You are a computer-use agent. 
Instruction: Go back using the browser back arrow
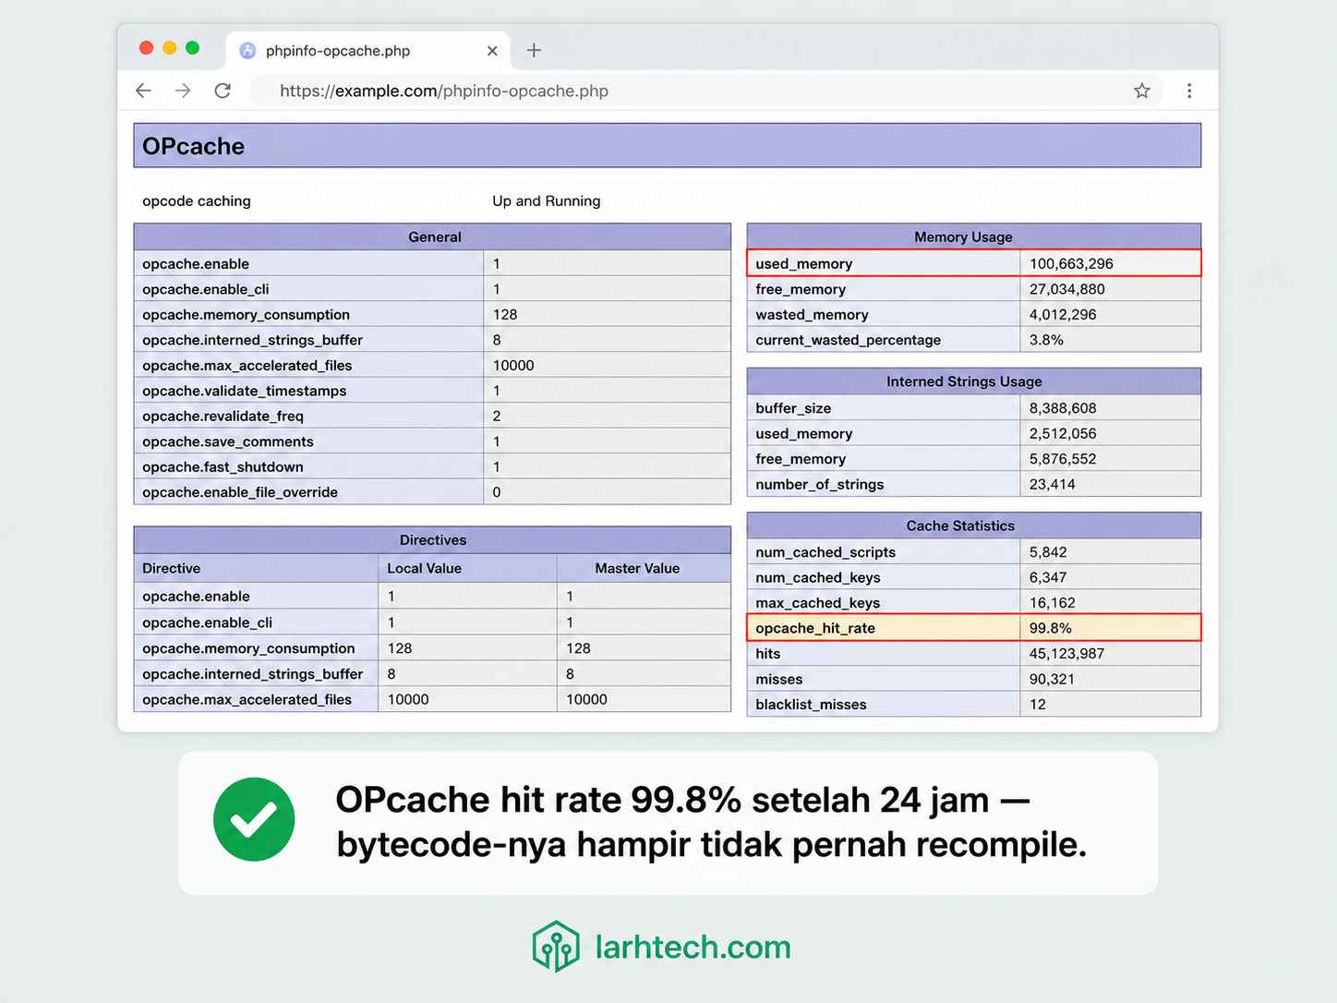click(x=143, y=91)
